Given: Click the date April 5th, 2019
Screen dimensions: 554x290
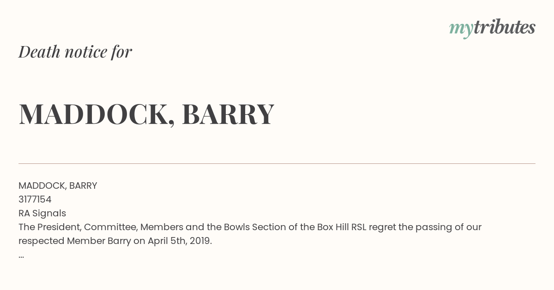Looking at the screenshot, I should coord(180,241).
